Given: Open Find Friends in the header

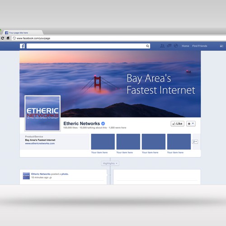Looking at the screenshot, I should point(200,46).
